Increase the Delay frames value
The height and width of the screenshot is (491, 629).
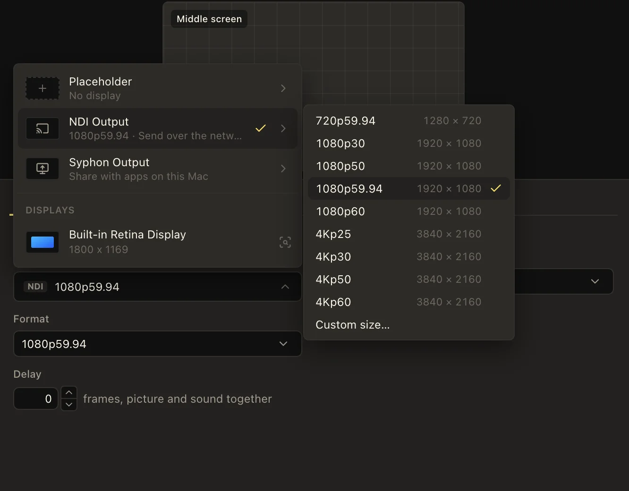pos(69,393)
